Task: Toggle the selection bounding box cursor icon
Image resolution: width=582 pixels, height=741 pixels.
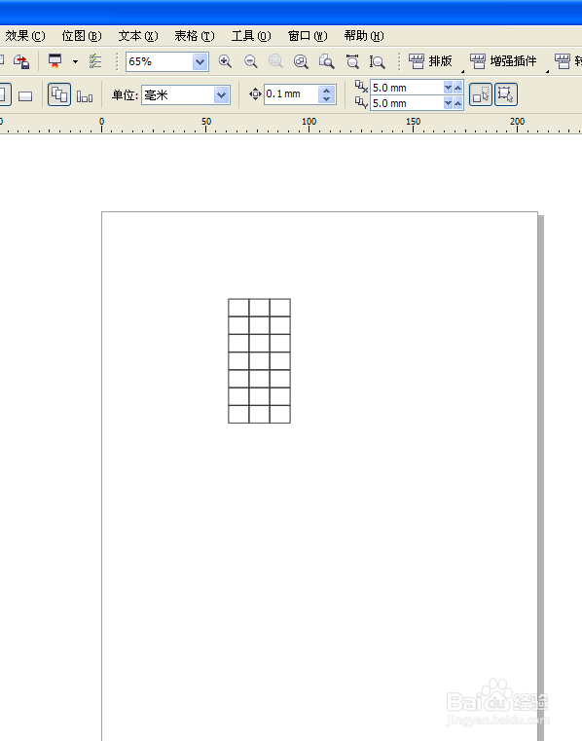Action: 506,94
